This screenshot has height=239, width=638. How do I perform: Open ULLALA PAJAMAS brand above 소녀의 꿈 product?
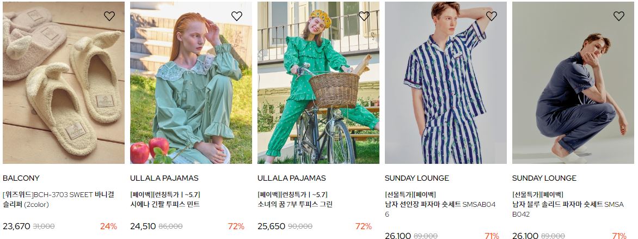tap(292, 178)
